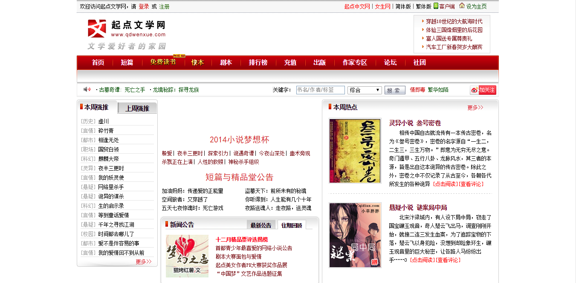
Task: Click 更多>> below the 本周强推 list
Action: click(x=144, y=262)
